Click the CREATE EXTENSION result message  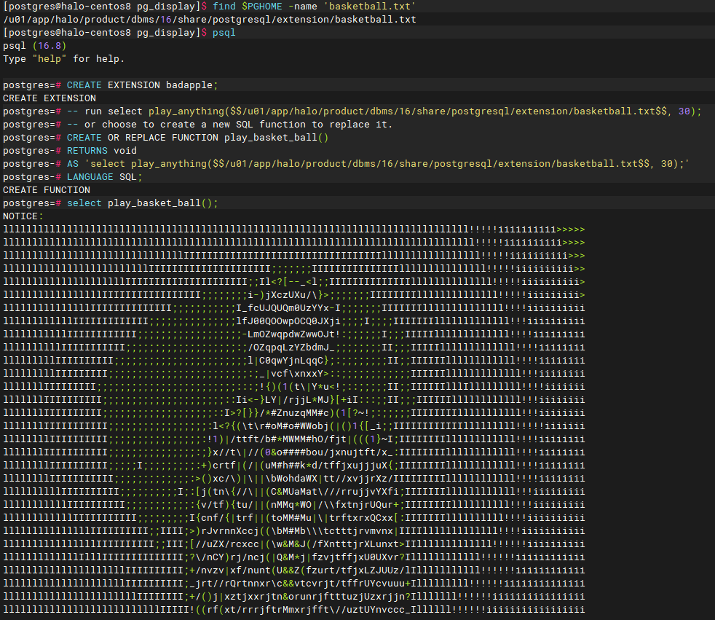[50, 98]
